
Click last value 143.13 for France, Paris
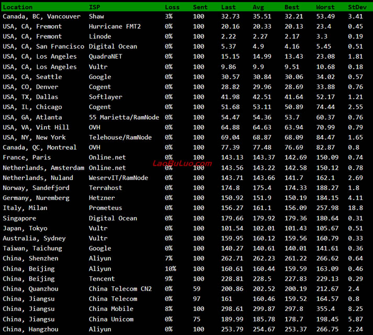click(x=232, y=157)
